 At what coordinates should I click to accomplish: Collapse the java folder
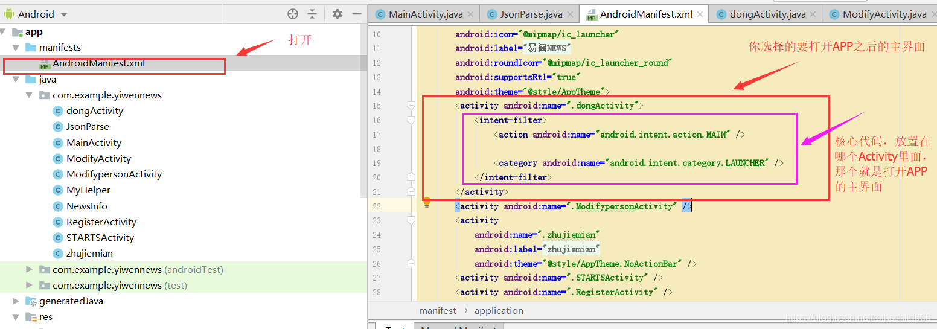coord(16,79)
